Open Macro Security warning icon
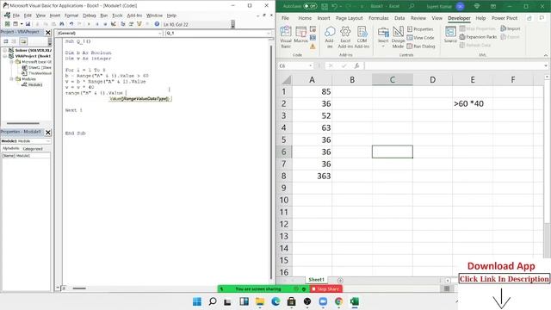 coord(313,46)
